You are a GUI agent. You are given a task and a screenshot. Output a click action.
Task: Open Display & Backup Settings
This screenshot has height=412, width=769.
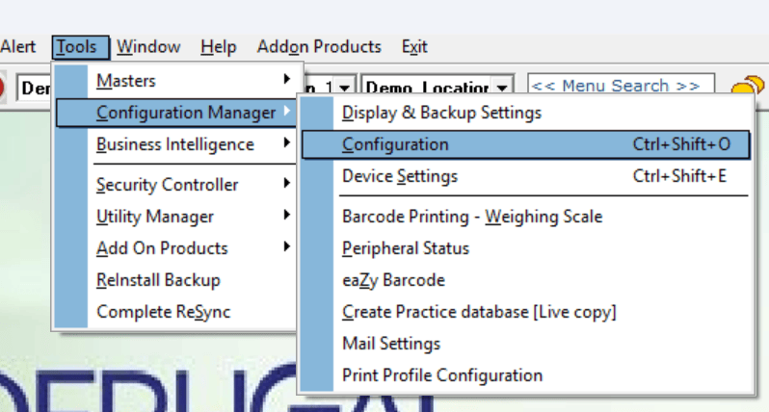(441, 113)
